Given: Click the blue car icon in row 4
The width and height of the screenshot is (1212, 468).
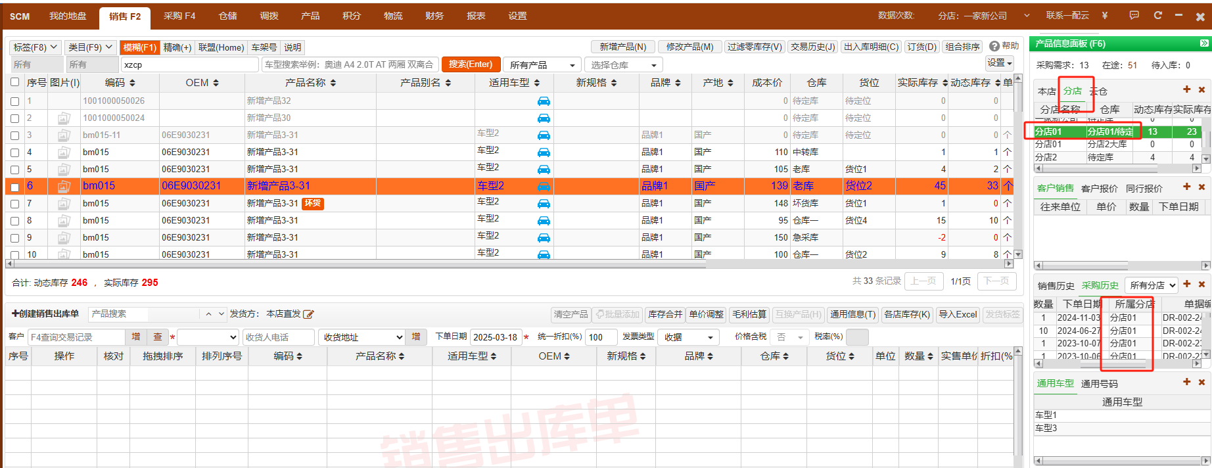Looking at the screenshot, I should click(x=544, y=152).
